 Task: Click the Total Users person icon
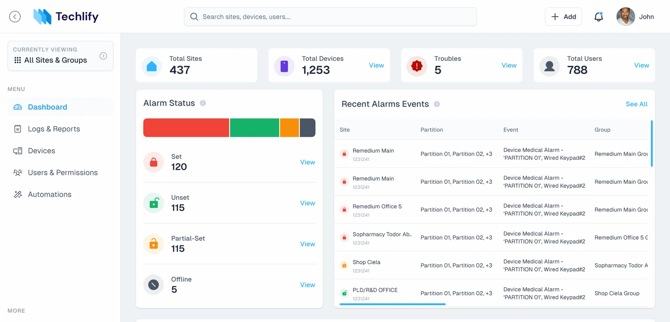549,66
